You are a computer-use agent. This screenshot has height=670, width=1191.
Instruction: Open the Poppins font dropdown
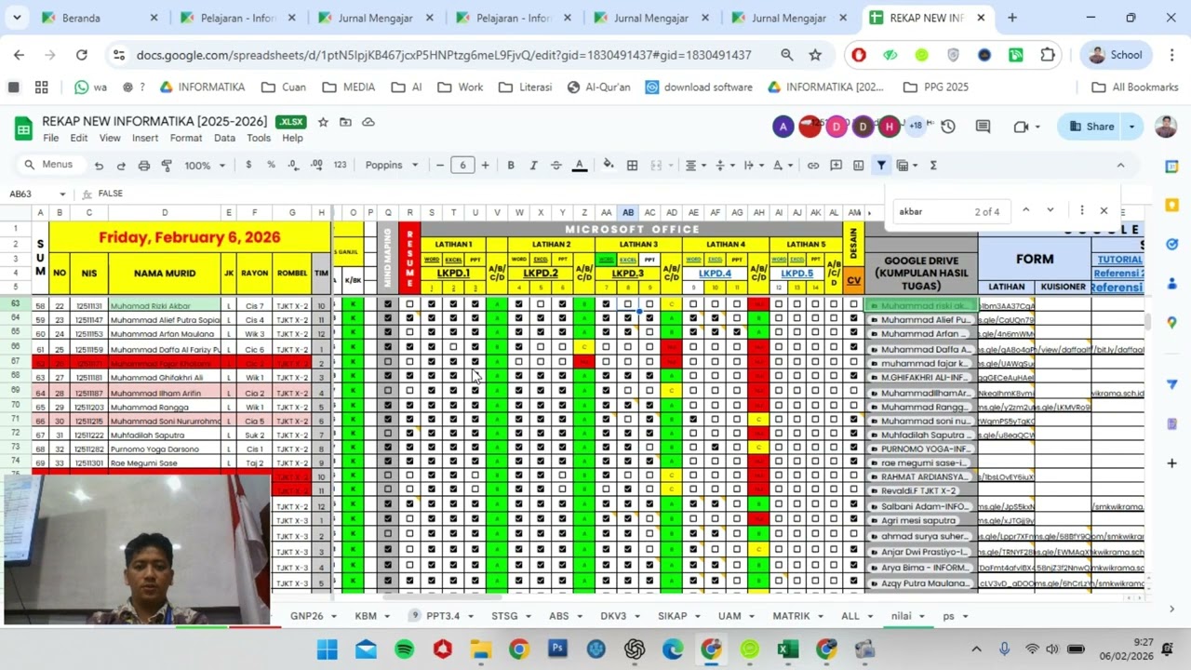click(392, 166)
